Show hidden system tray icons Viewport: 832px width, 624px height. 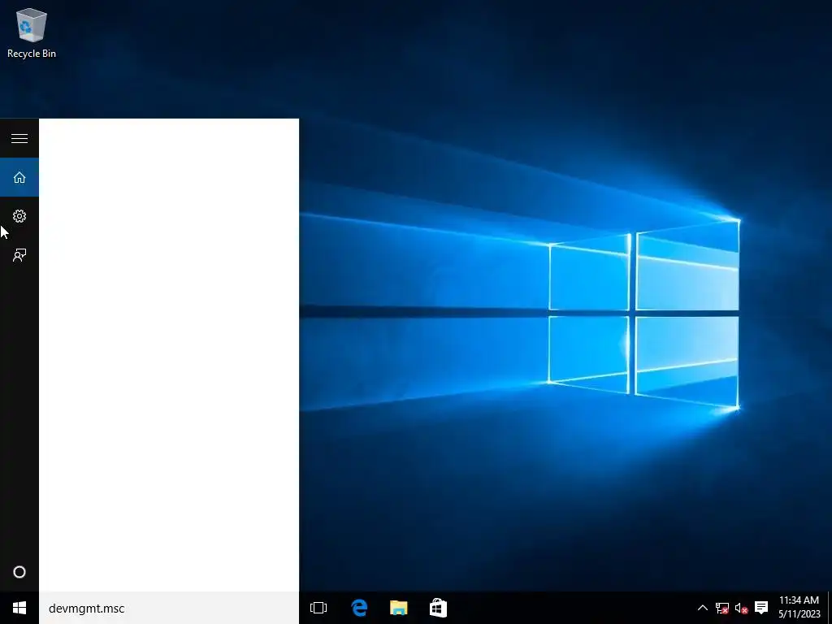click(703, 608)
